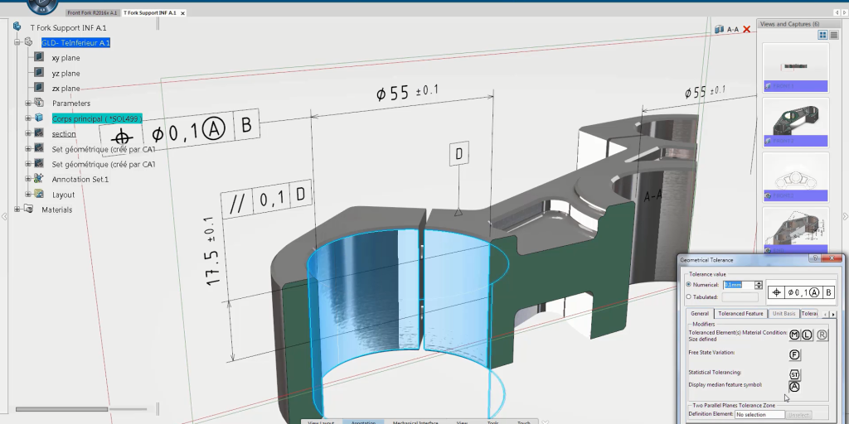Expand the Layout tree node
This screenshot has height=424, width=849.
[27, 194]
